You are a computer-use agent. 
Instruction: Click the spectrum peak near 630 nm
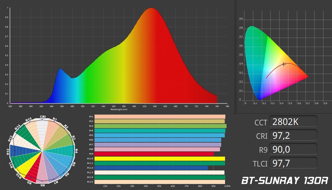[x=151, y=8]
